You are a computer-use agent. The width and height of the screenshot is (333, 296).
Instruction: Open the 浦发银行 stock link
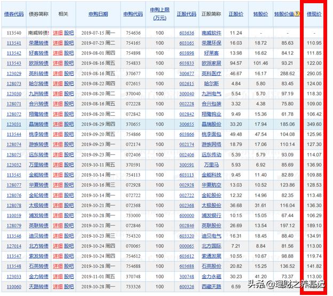tap(211, 216)
